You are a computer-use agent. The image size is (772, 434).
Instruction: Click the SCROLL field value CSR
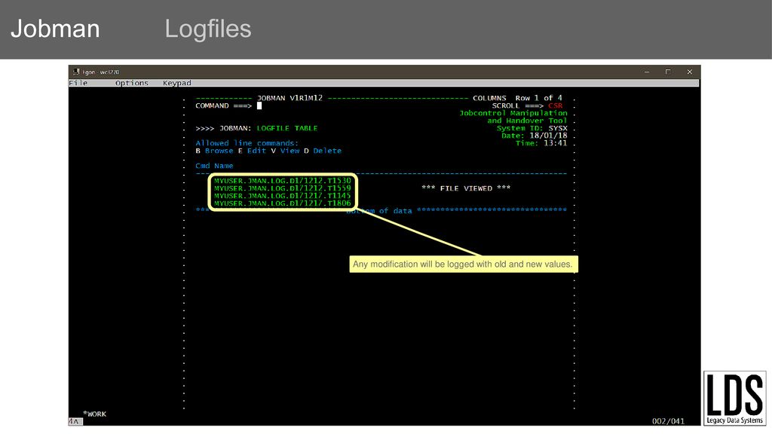555,105
